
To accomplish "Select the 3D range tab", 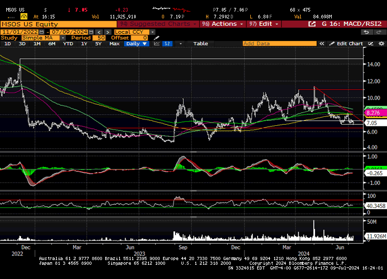I will pos(22,44).
